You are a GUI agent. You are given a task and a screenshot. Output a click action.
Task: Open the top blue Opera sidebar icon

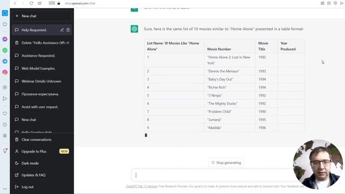coord(5,13)
